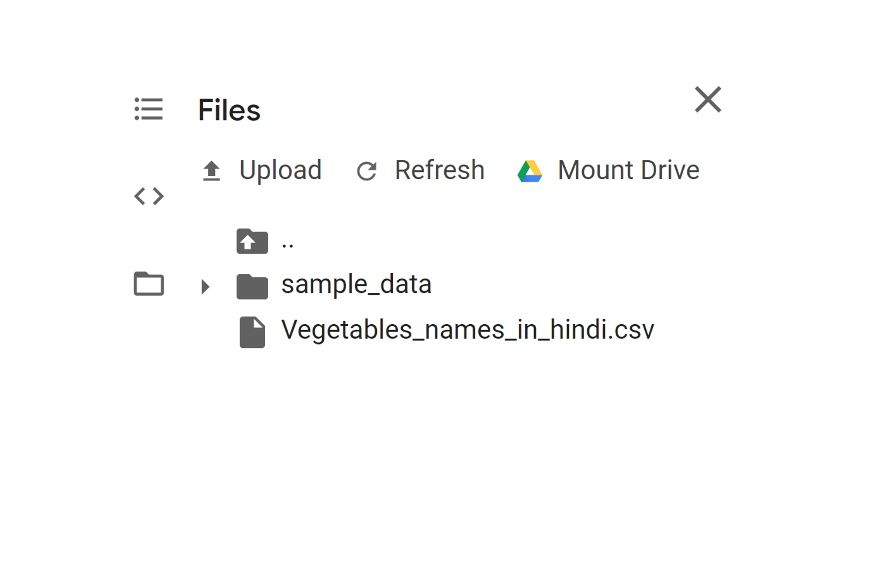Expand the sample_data folder arrow
This screenshot has height=561, width=873.
205,286
